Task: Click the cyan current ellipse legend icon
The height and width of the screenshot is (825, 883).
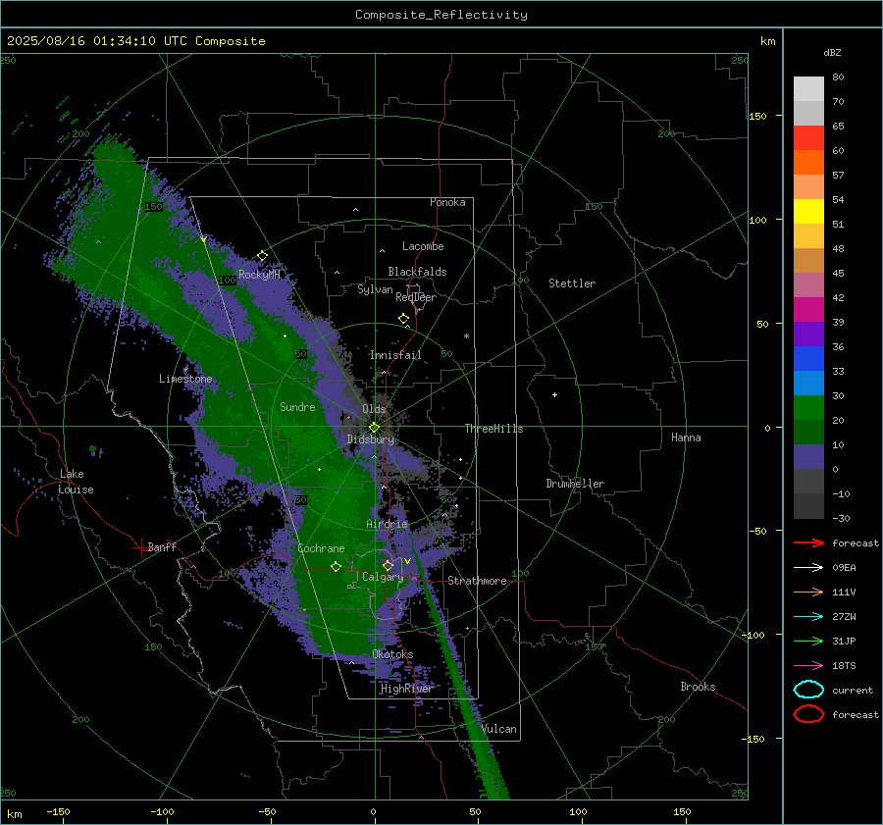Action: 808,690
